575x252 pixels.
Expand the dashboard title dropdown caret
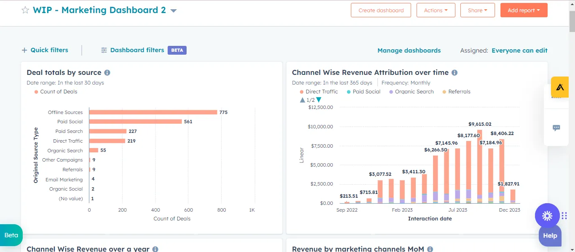(x=174, y=11)
